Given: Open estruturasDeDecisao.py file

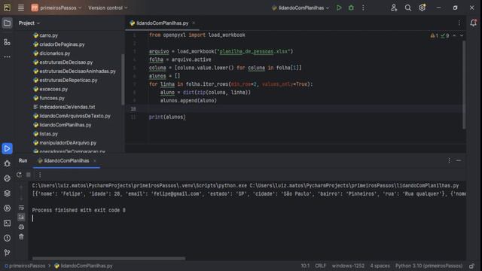Looking at the screenshot, I should pyautogui.click(x=63, y=62).
